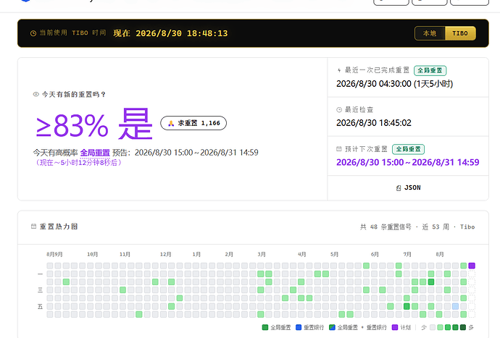Click the darkest green intensity swatch near 多
The height and width of the screenshot is (338, 500).
(x=463, y=327)
